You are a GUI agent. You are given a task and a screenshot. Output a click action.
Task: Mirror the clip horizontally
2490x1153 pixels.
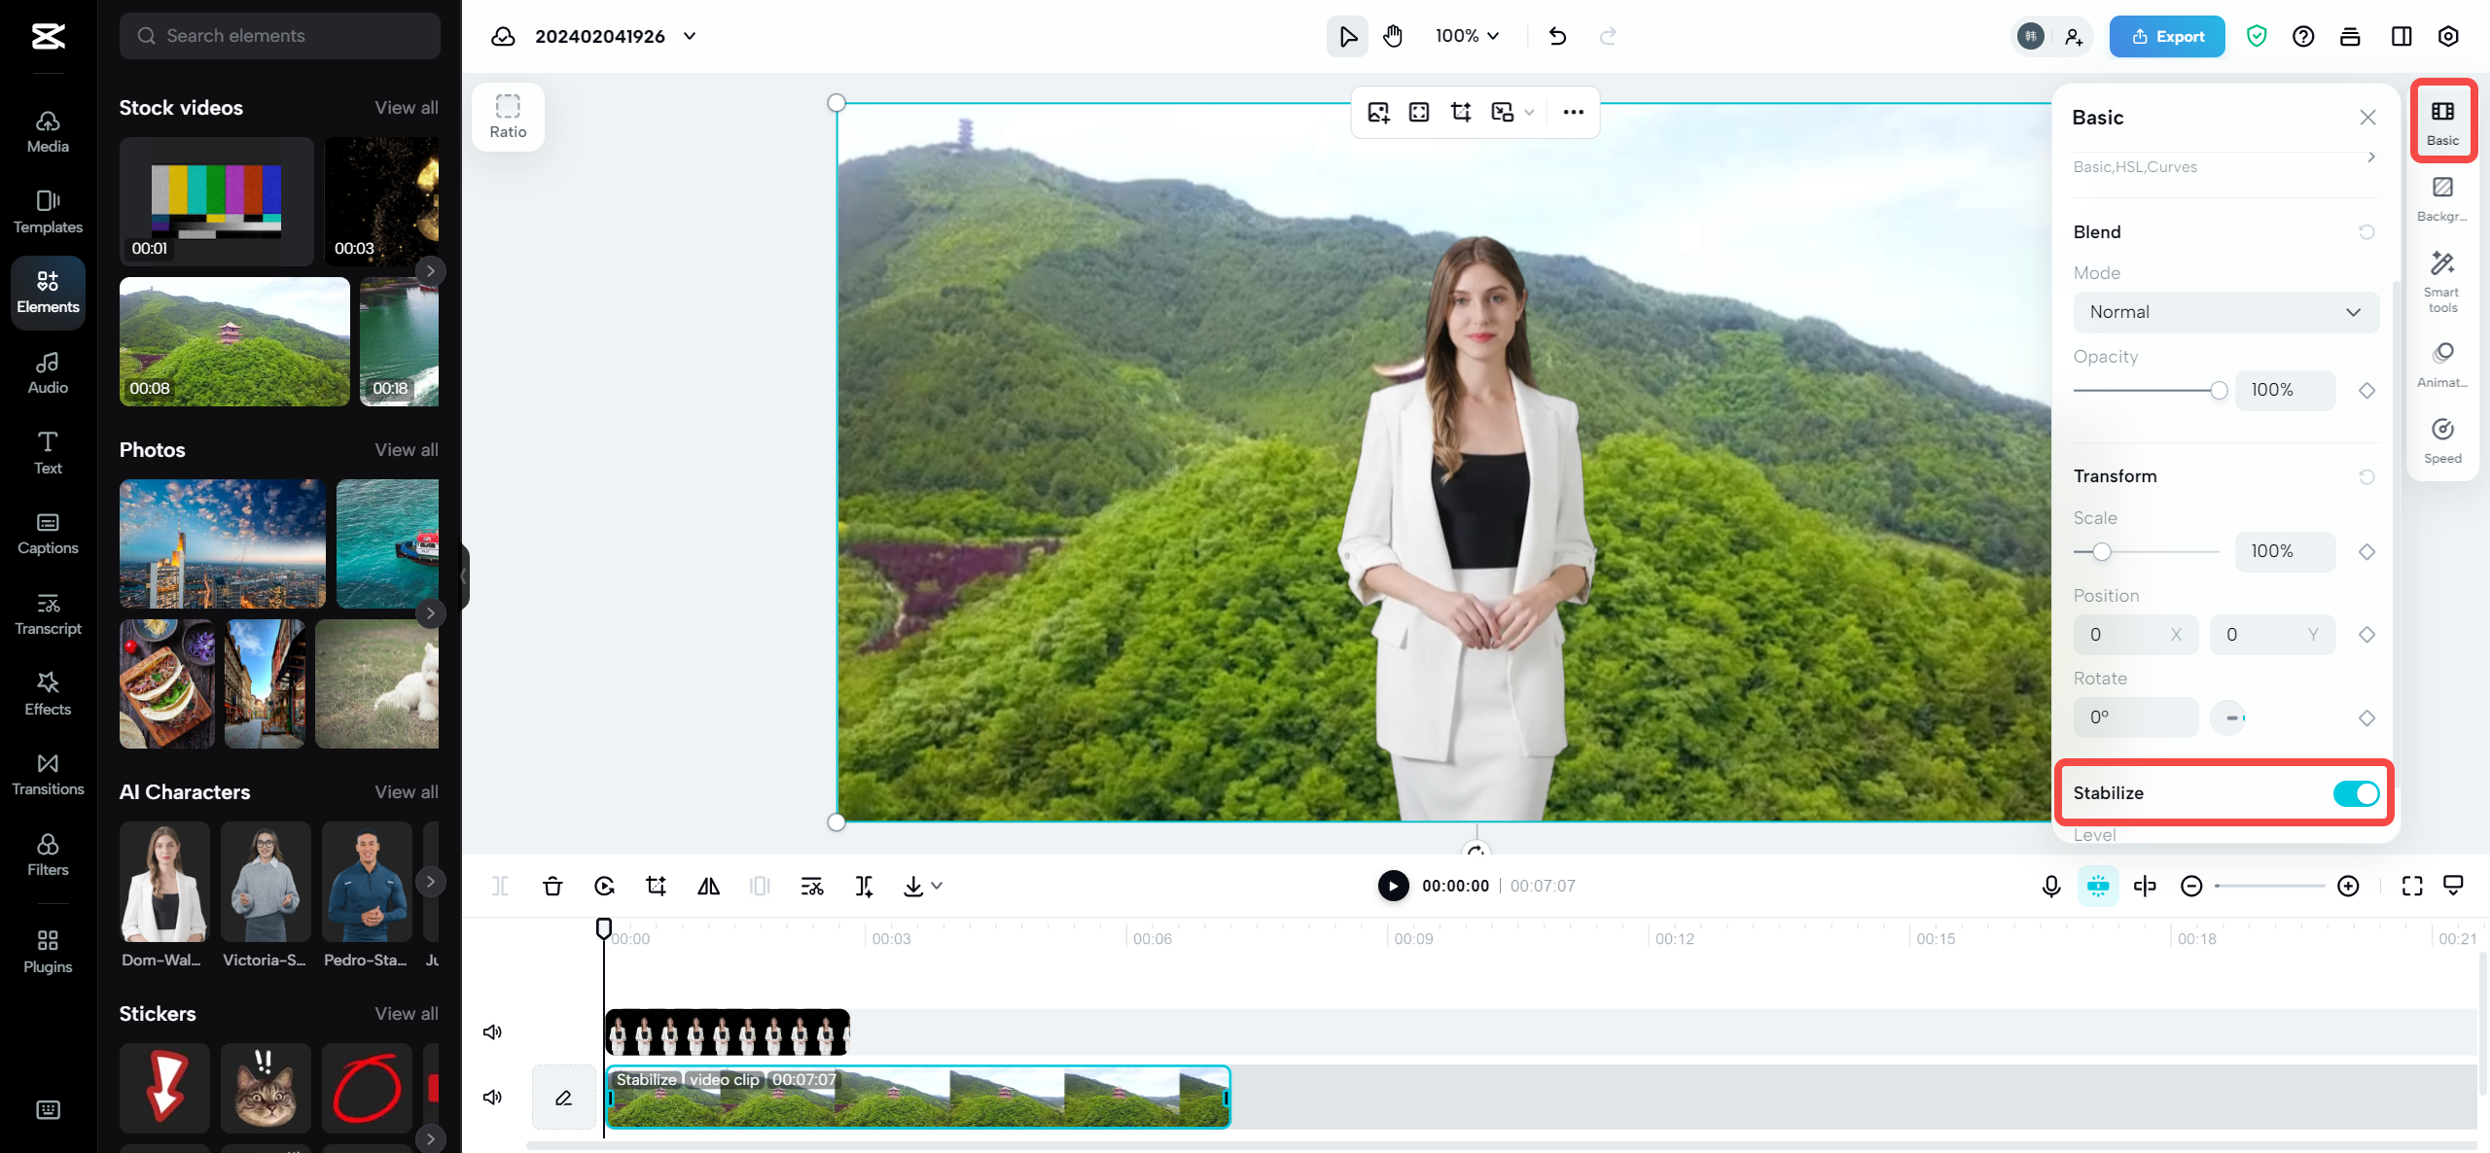point(707,886)
